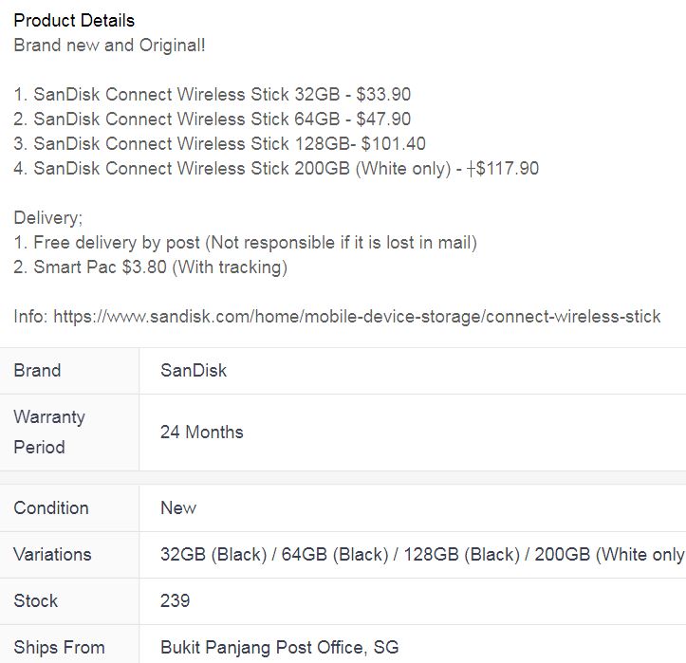Click the Brand row label
This screenshot has height=663, width=686.
coord(37,371)
